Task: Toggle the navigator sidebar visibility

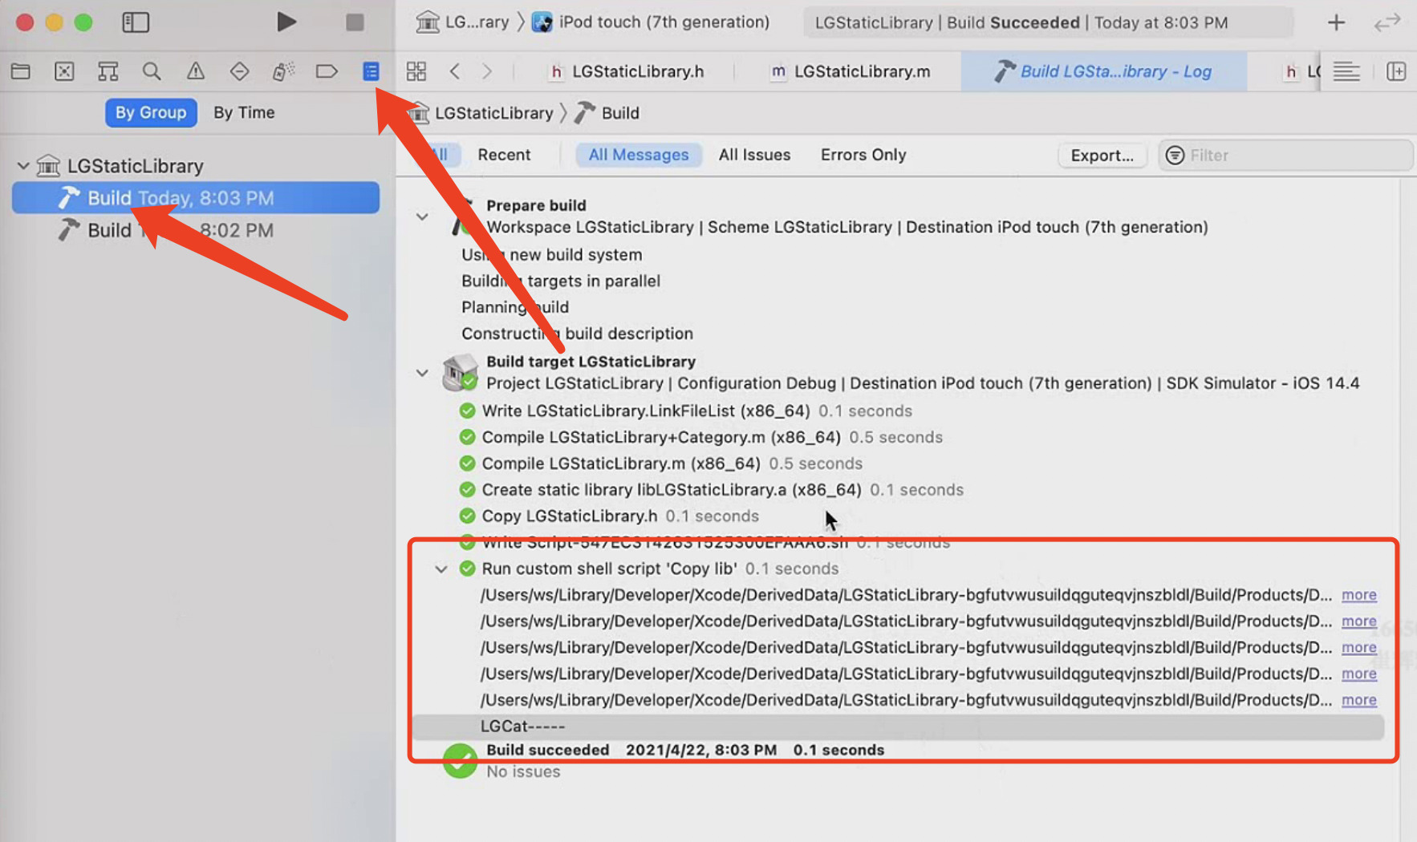Action: 136,22
